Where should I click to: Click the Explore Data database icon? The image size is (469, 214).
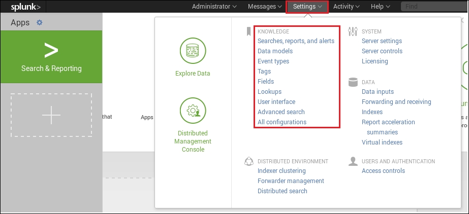193,51
